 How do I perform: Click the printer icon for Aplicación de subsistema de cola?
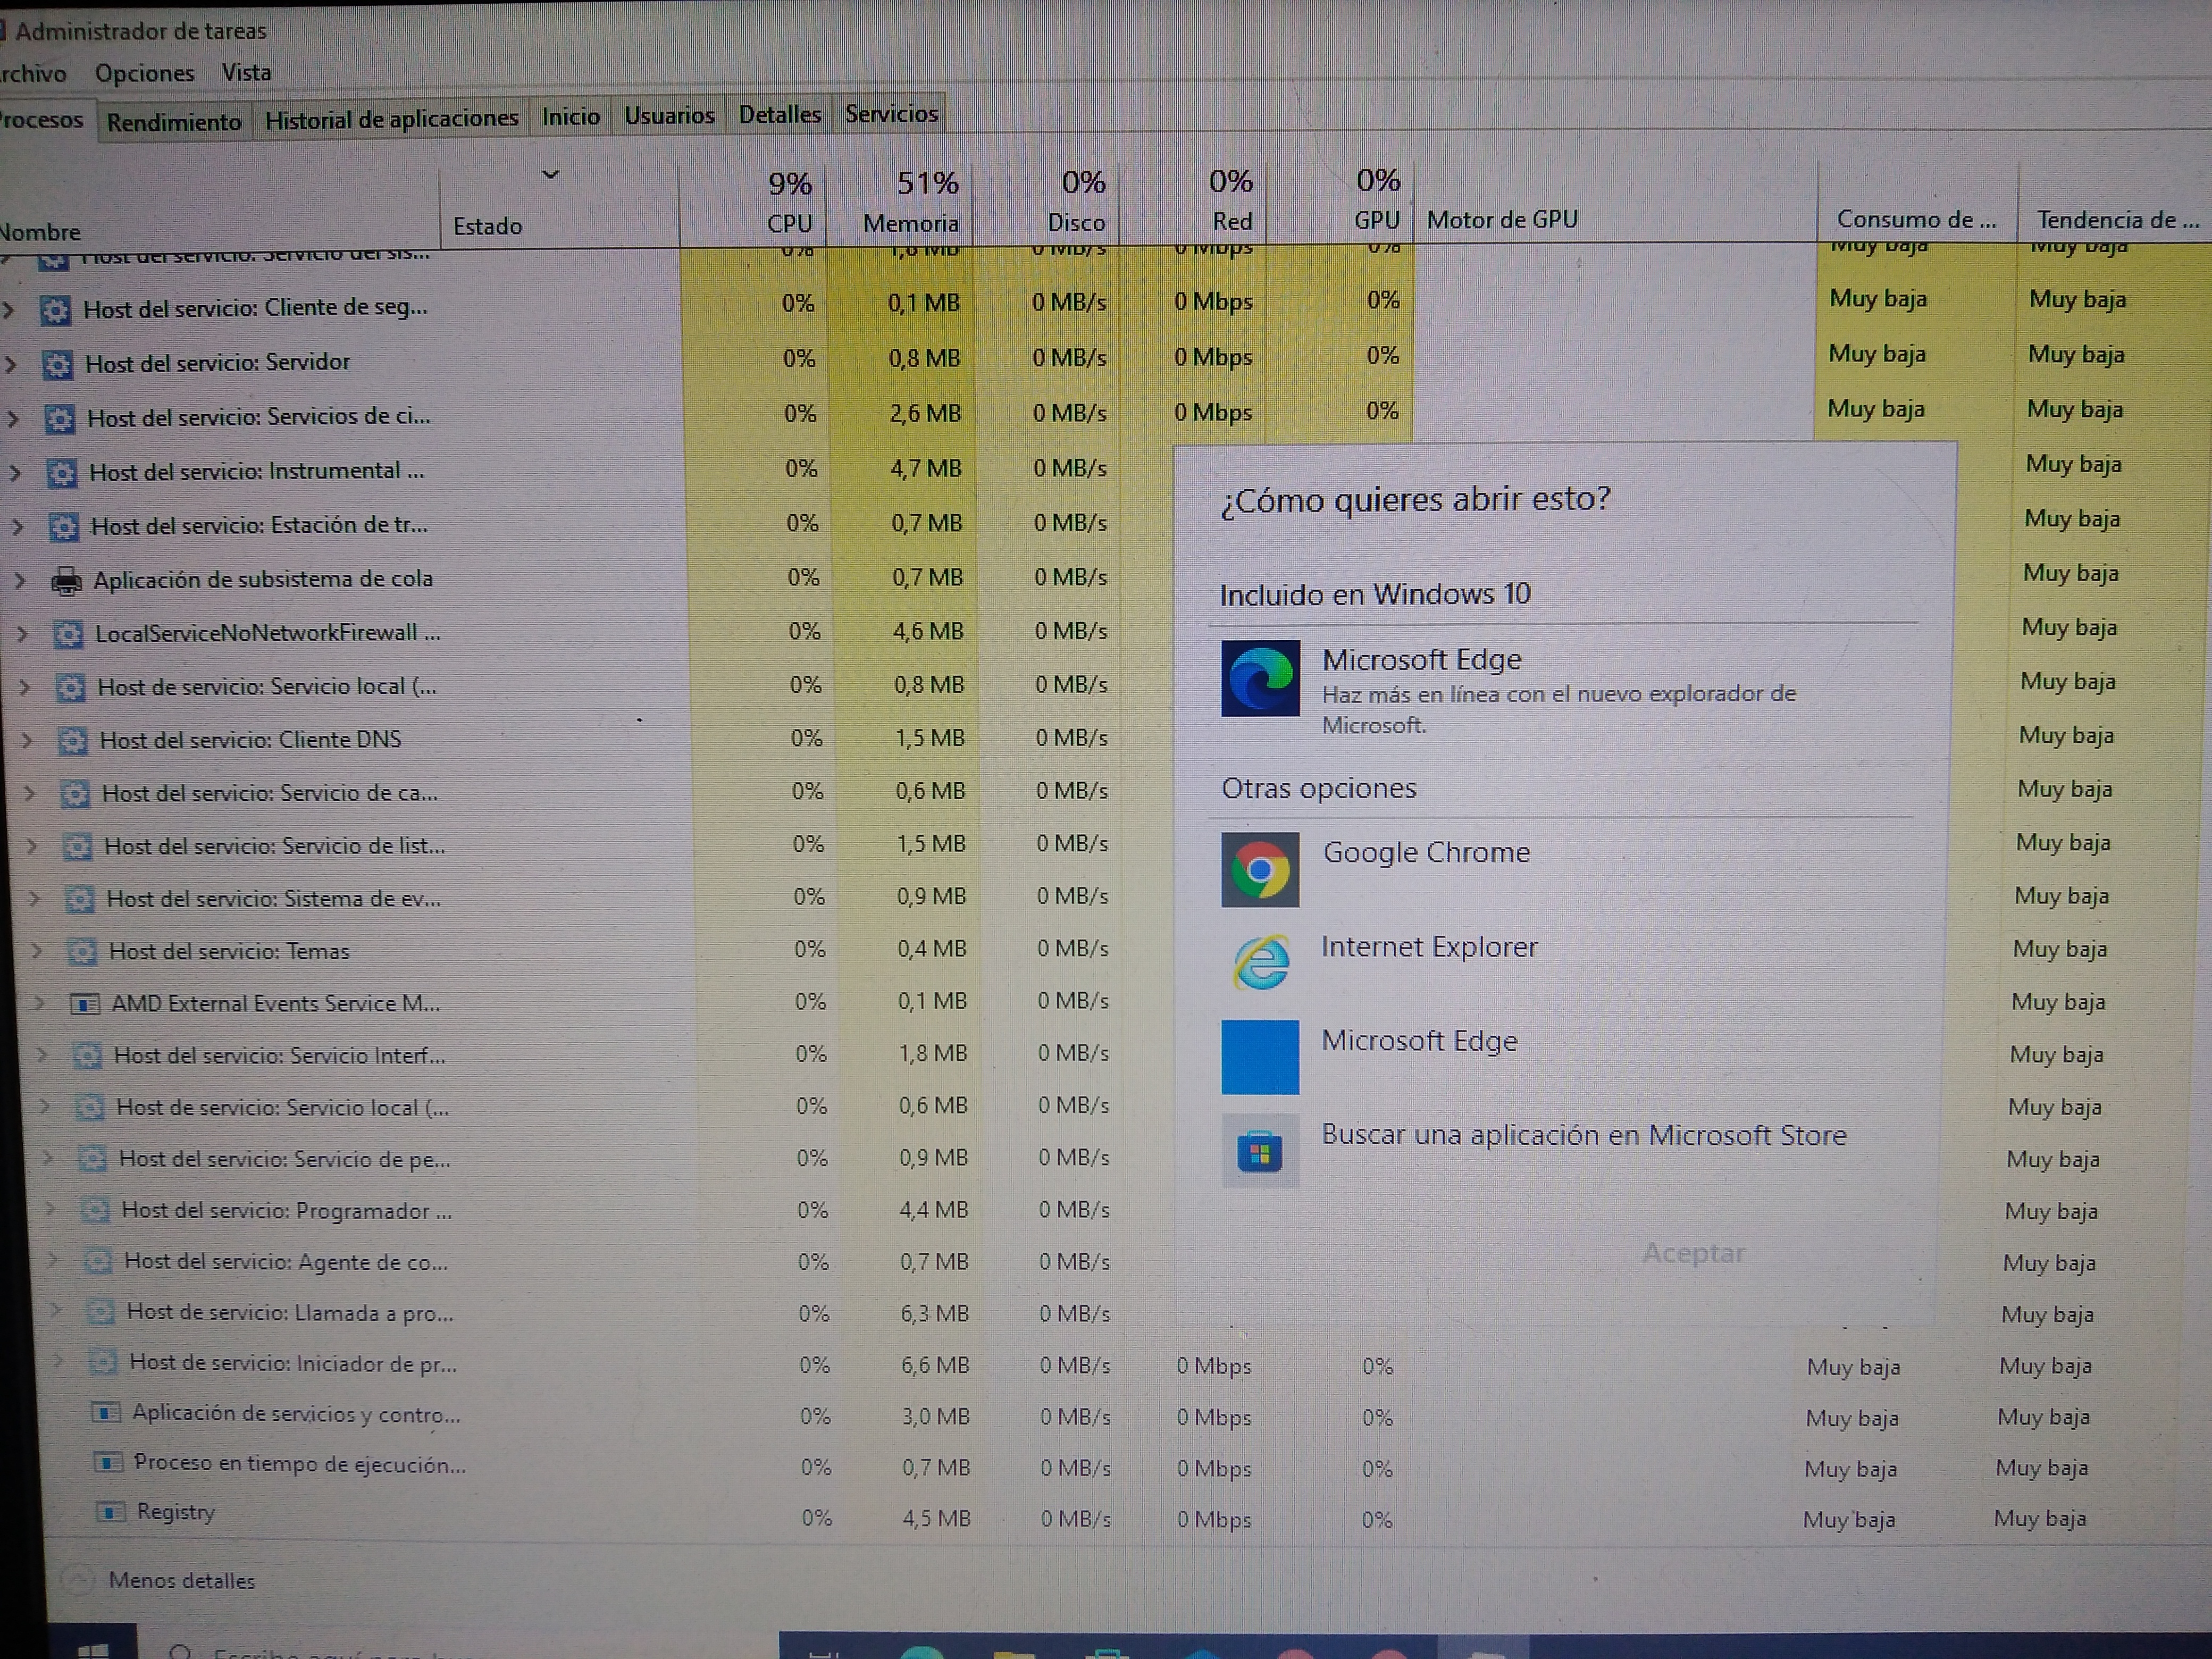tap(67, 580)
